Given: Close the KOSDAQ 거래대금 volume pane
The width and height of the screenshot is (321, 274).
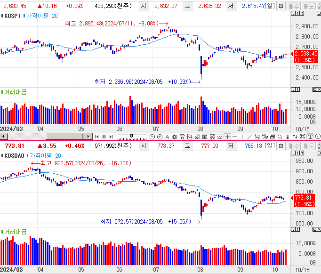Looking at the screenshot, I should pyautogui.click(x=319, y=229).
